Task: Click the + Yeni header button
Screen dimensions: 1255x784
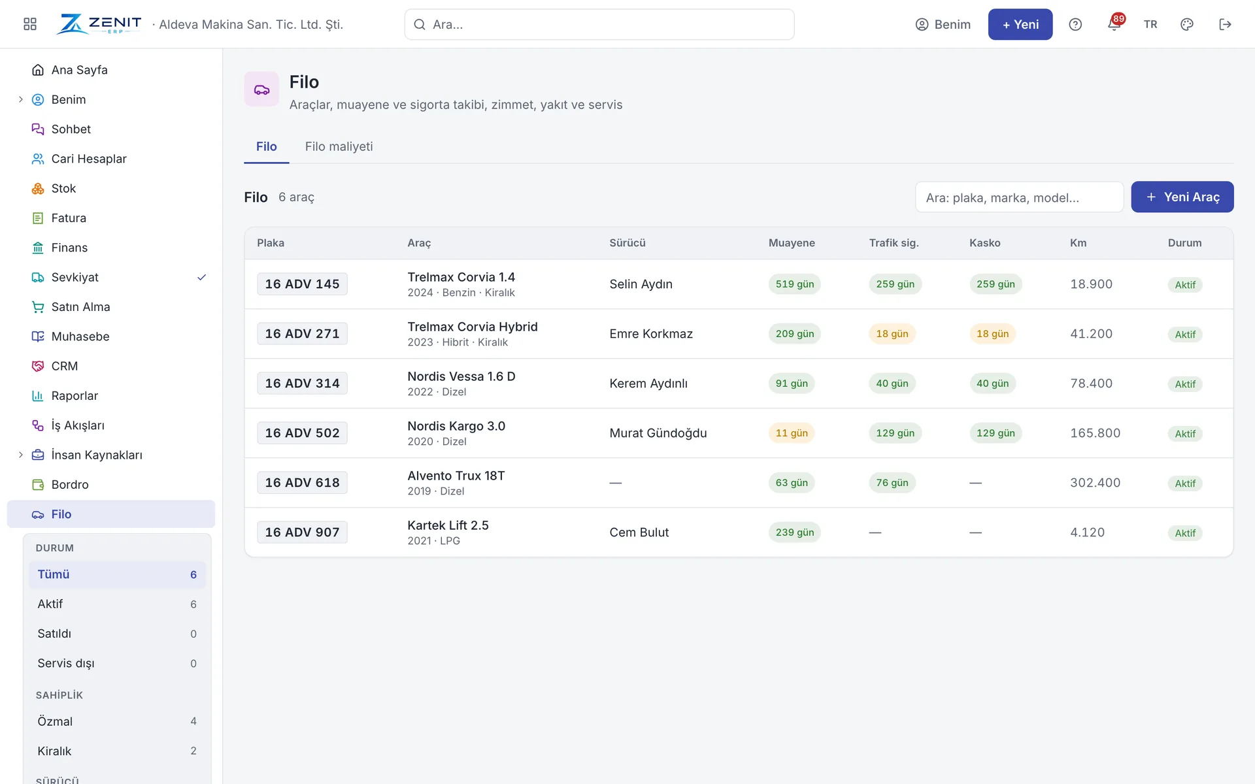Action: [1020, 24]
